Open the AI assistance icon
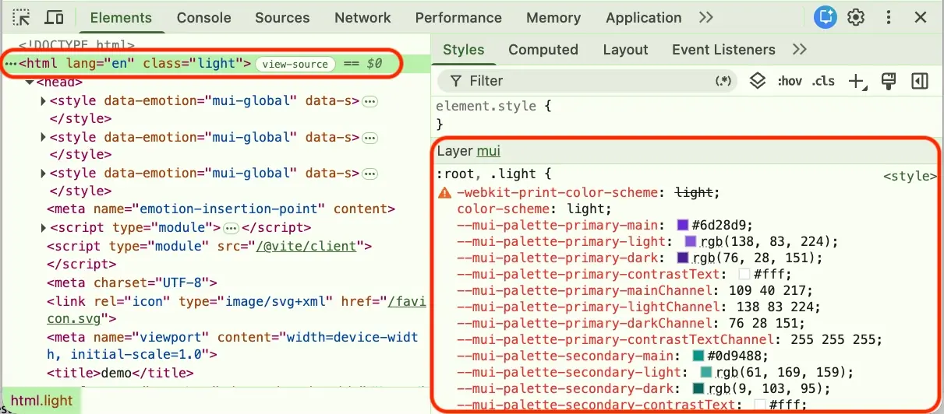Viewport: 944px width, 414px height. (826, 17)
